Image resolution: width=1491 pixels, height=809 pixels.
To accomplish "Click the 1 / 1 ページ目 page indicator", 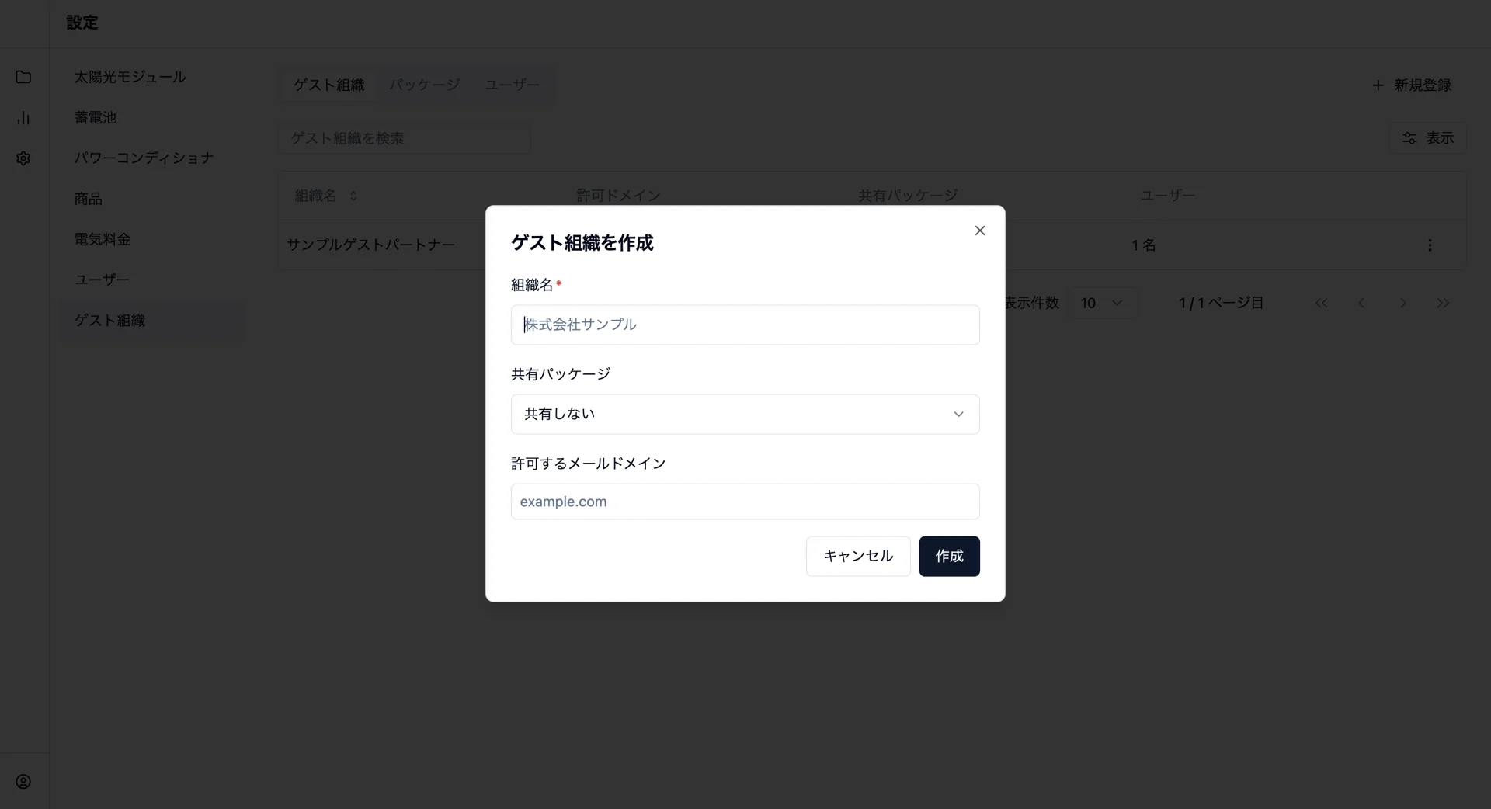I will [1221, 303].
